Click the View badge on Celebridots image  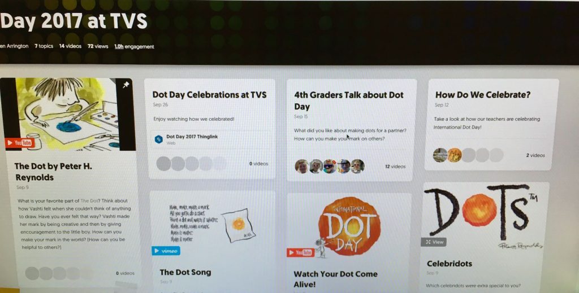coord(434,242)
